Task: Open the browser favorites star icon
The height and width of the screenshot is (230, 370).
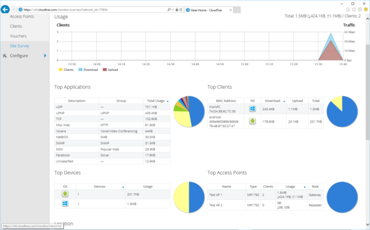Action: (x=353, y=10)
